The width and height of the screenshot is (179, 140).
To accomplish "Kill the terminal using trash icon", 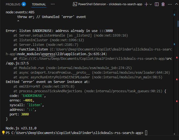I will [163, 4].
